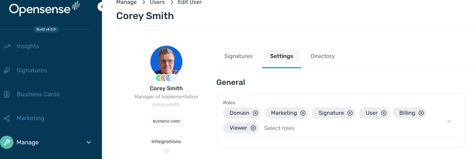Open the Select roles dropdown
The width and height of the screenshot is (476, 159).
coord(279,128)
